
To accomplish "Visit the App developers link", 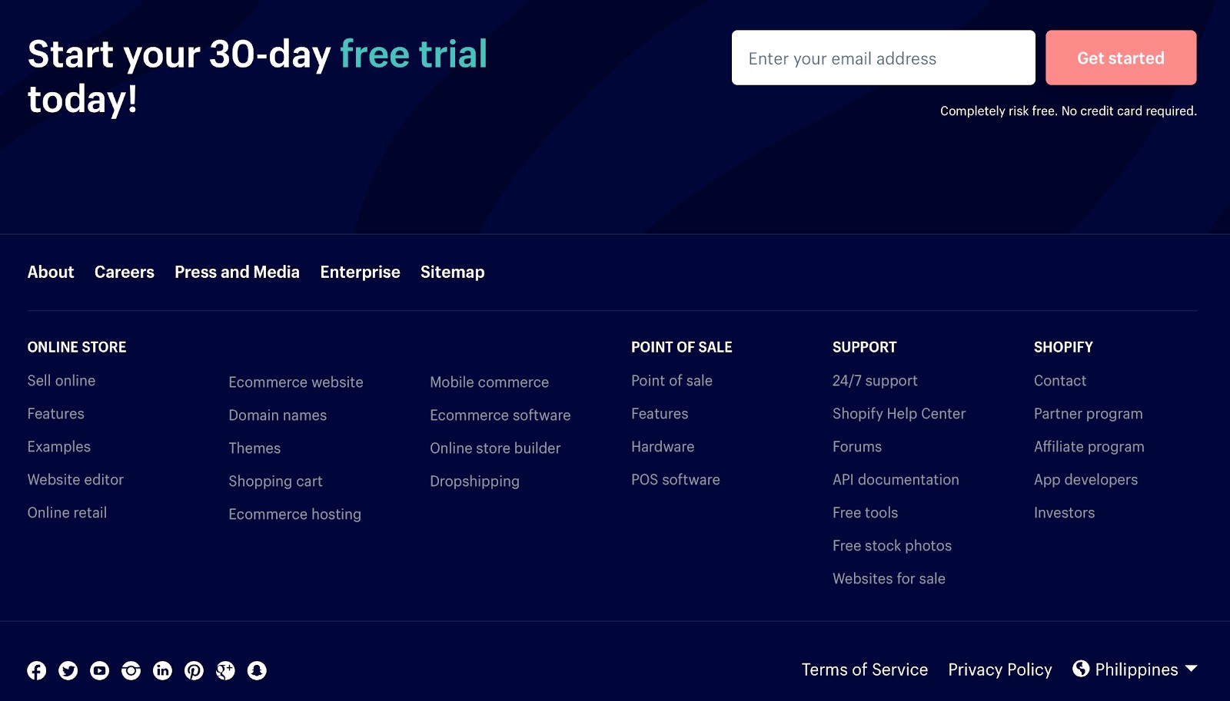I will pos(1085,480).
